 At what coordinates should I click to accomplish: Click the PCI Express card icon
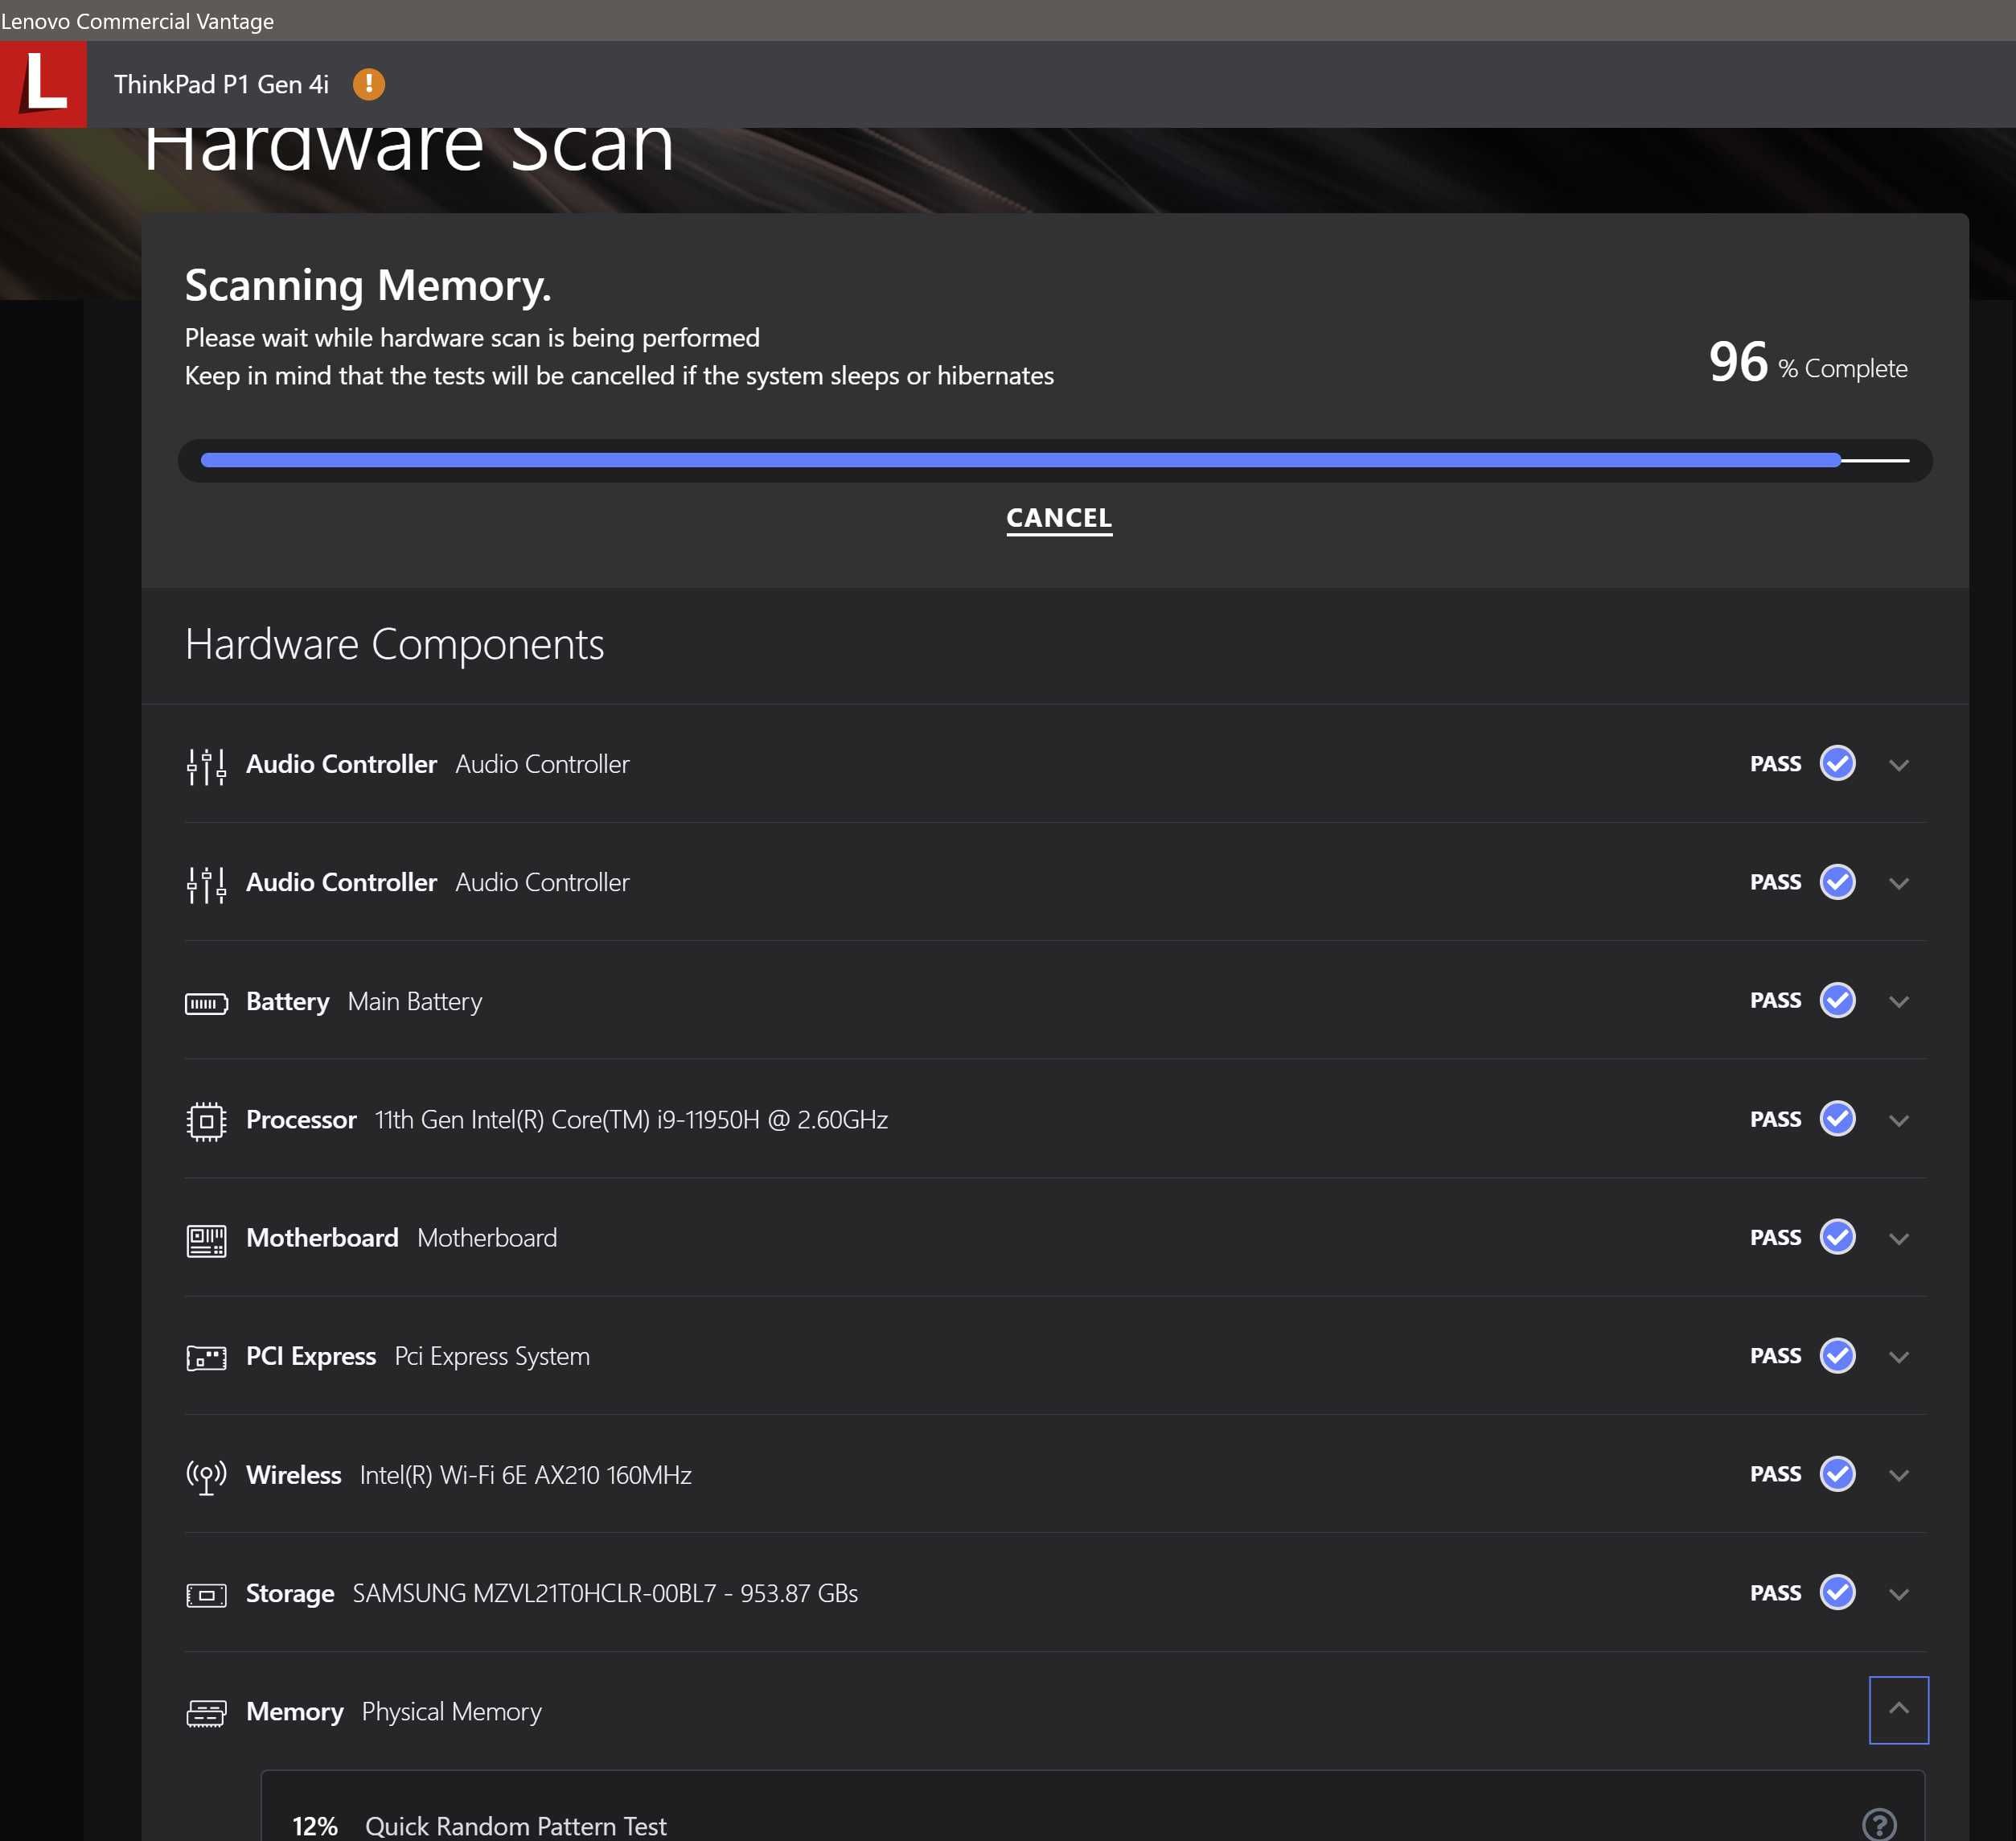point(206,1358)
